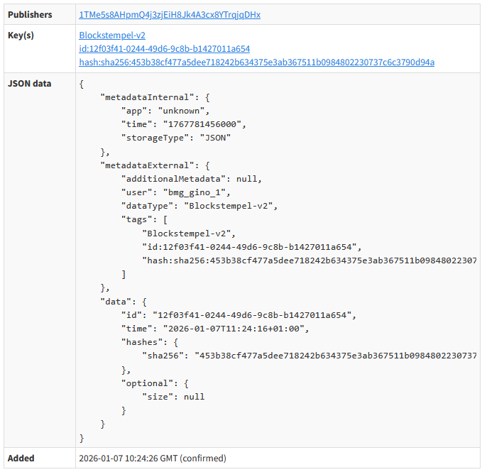This screenshot has width=482, height=472.
Task: Click the "app": "unknown" line
Action: [x=165, y=111]
